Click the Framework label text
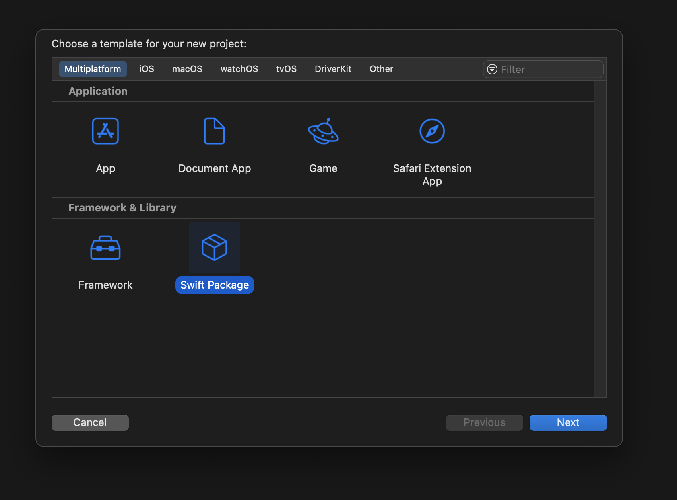This screenshot has height=500, width=677. pyautogui.click(x=105, y=285)
